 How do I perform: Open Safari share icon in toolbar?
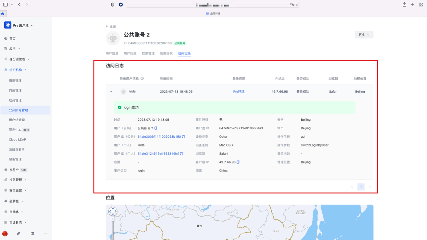pos(404,5)
